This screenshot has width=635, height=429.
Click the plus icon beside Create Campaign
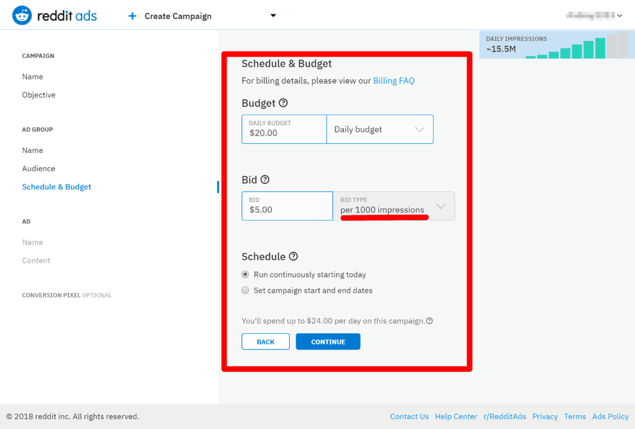click(x=132, y=16)
